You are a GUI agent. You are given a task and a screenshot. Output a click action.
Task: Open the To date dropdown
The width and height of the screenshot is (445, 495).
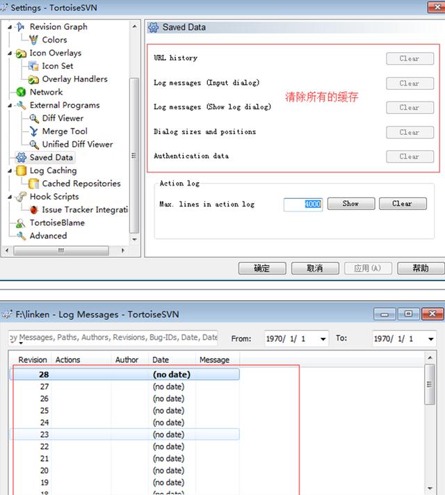pyautogui.click(x=431, y=339)
